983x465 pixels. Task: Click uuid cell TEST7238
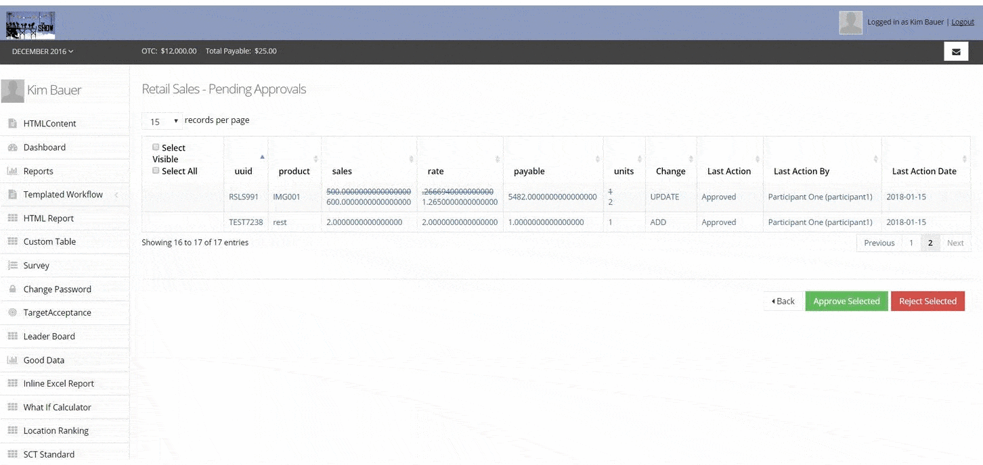click(246, 222)
